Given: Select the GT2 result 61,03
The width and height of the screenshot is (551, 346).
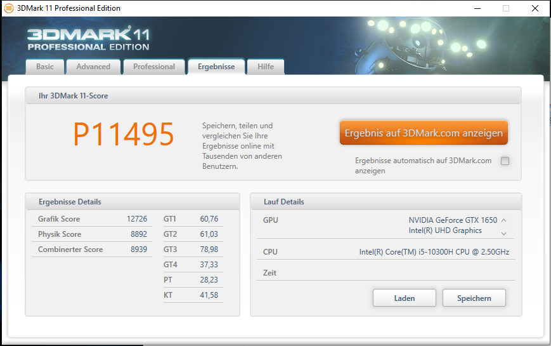Looking at the screenshot, I should (x=209, y=234).
